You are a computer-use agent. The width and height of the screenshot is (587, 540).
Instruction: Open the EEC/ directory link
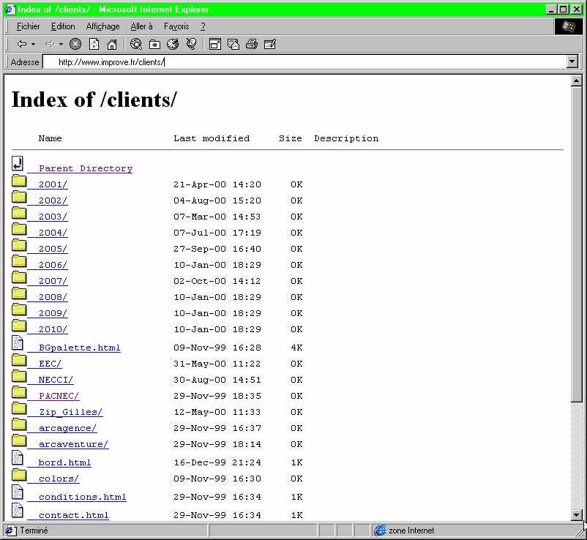(x=50, y=364)
